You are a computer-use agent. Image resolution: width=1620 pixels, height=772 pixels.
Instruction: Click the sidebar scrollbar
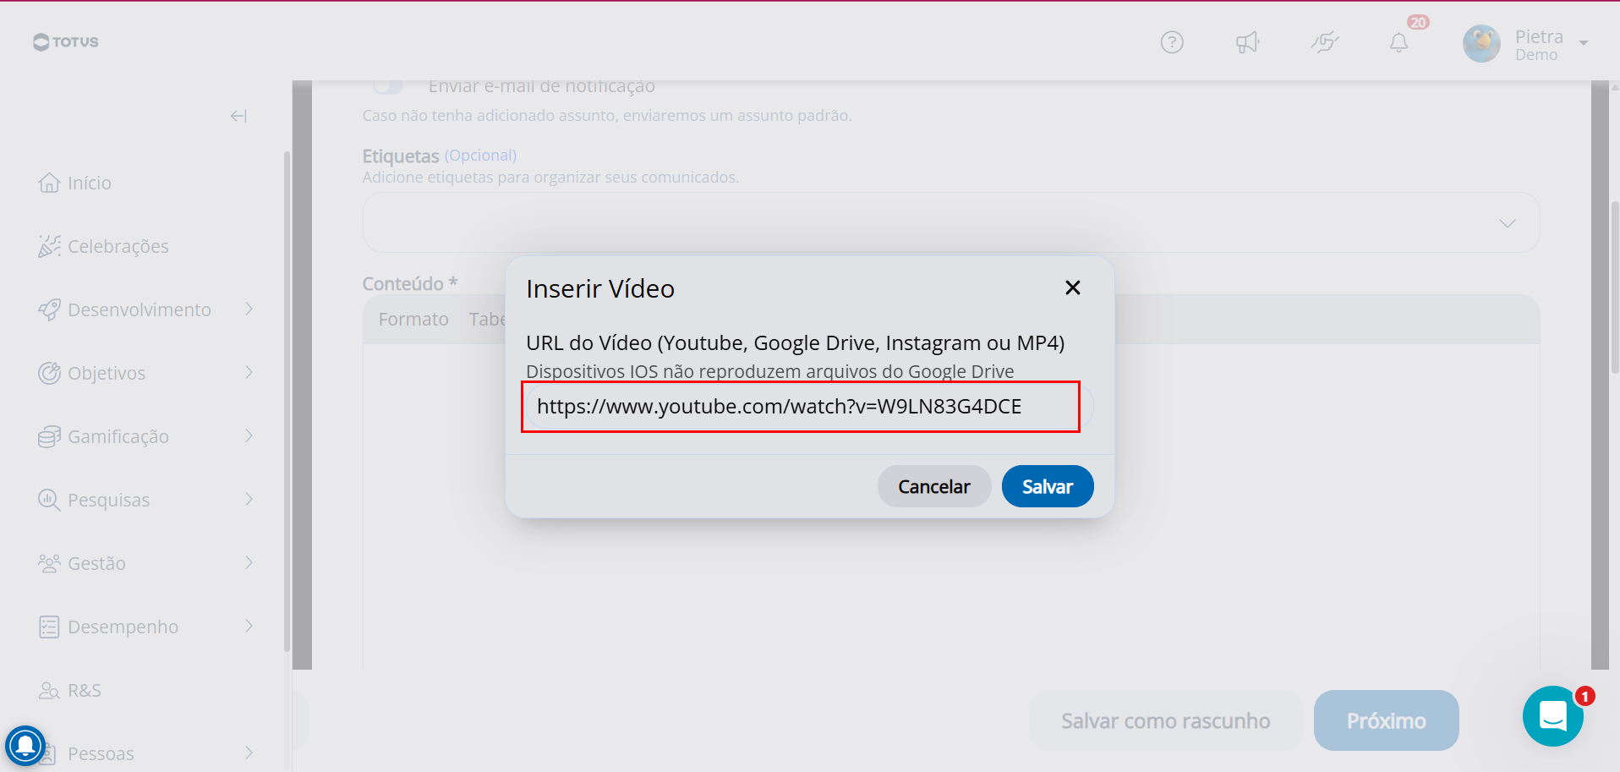point(287,402)
